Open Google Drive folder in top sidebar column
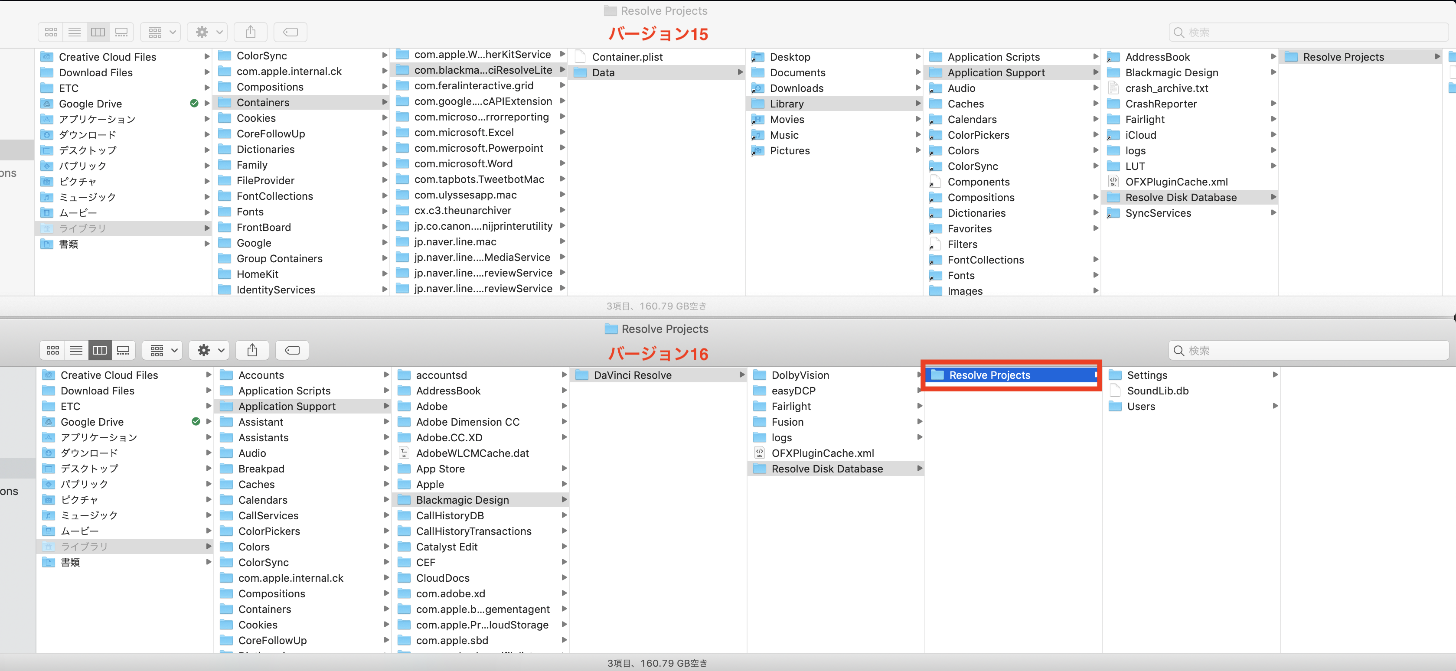The height and width of the screenshot is (671, 1456). [91, 104]
